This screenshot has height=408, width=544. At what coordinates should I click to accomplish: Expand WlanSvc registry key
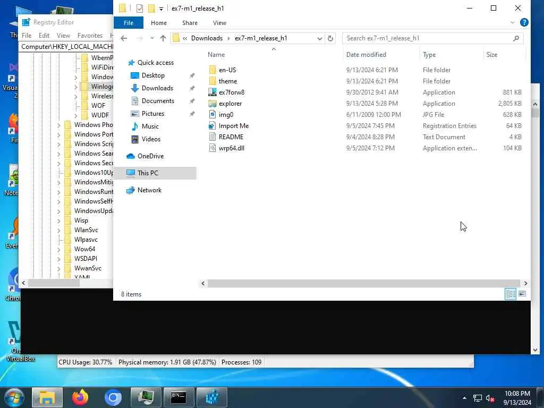(58, 230)
